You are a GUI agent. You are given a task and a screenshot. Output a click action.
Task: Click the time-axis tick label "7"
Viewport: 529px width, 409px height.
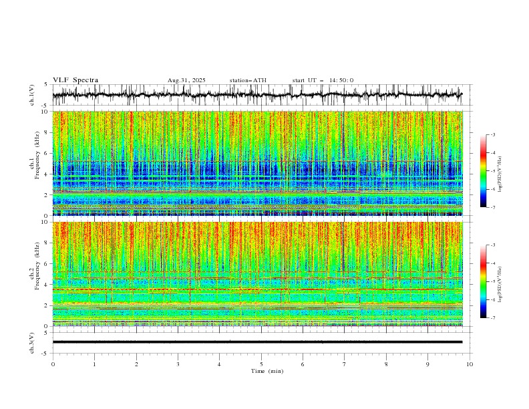coord(345,364)
